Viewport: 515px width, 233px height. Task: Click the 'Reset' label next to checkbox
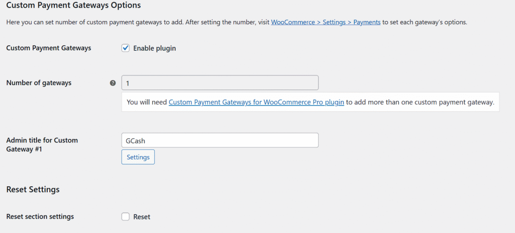coord(141,217)
